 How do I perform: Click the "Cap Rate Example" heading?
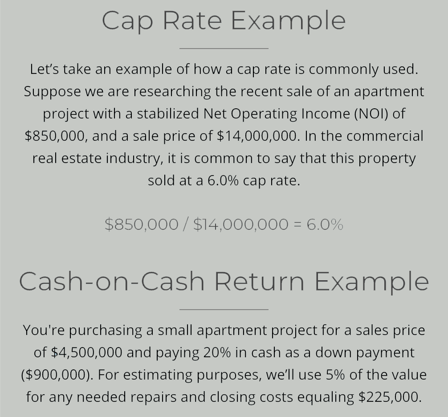pos(224,20)
